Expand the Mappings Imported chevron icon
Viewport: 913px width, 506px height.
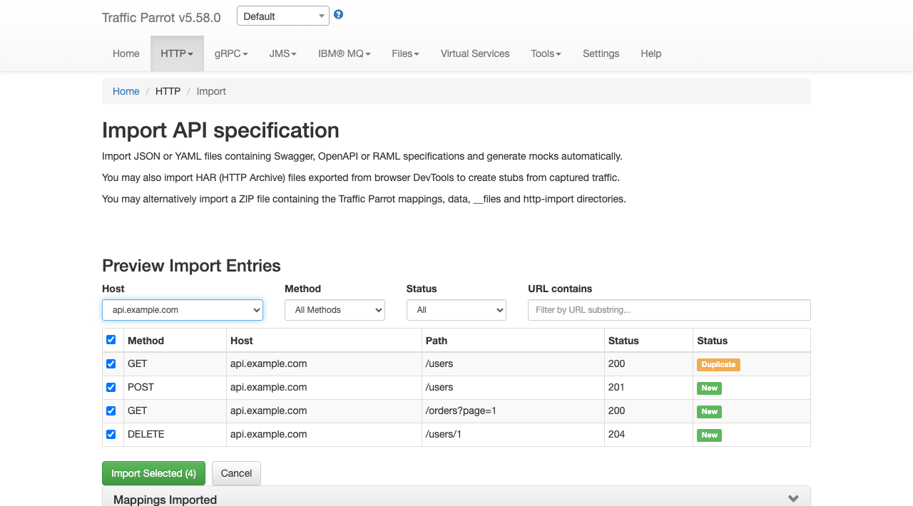coord(793,499)
